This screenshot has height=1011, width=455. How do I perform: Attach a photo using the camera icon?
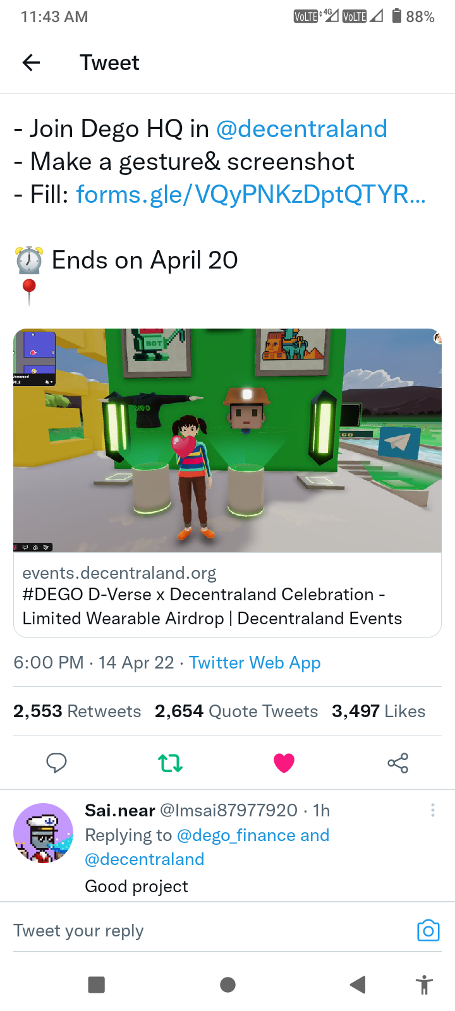pyautogui.click(x=428, y=930)
